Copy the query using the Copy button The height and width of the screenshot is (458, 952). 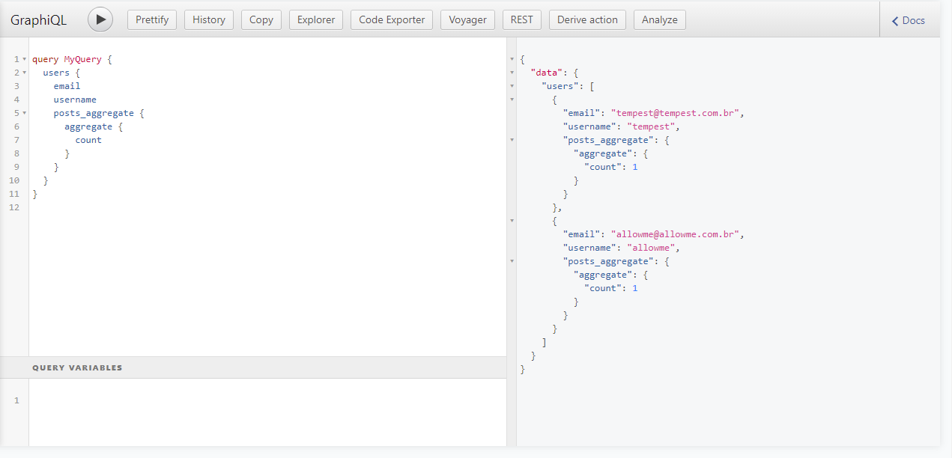(261, 19)
